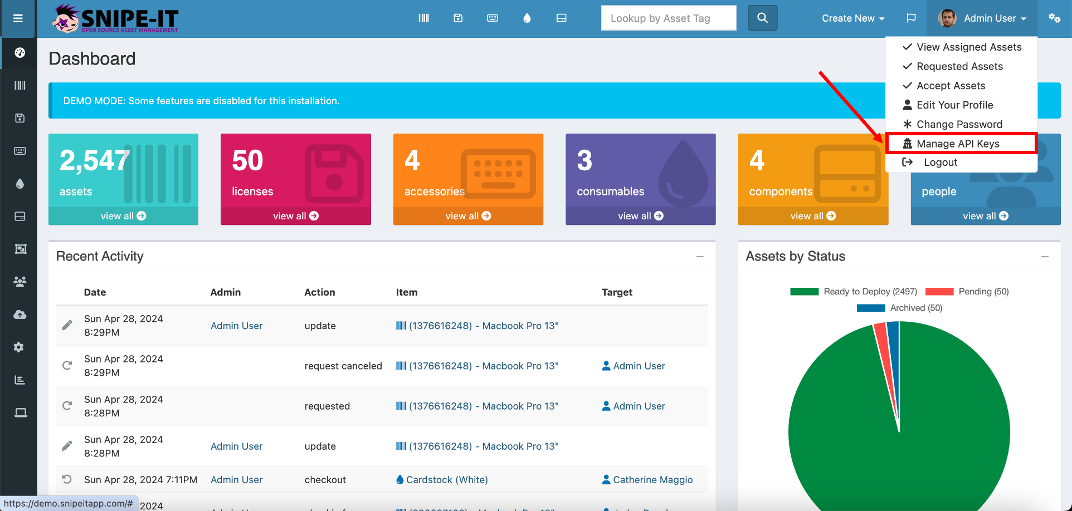Select Manage API Keys from the menu

959,143
